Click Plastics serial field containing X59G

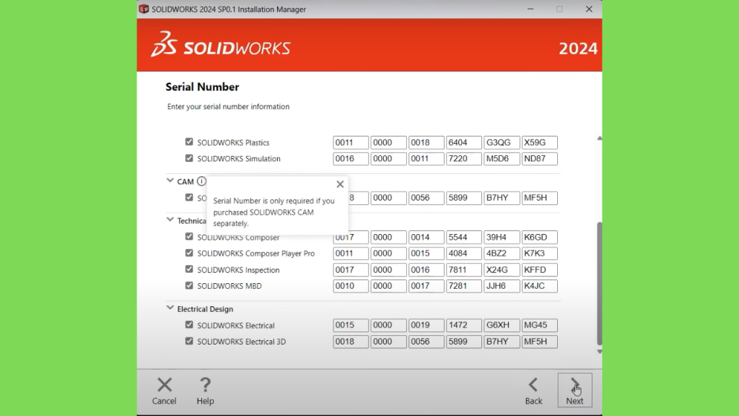540,142
